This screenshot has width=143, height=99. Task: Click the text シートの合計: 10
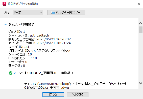pos(20,54)
